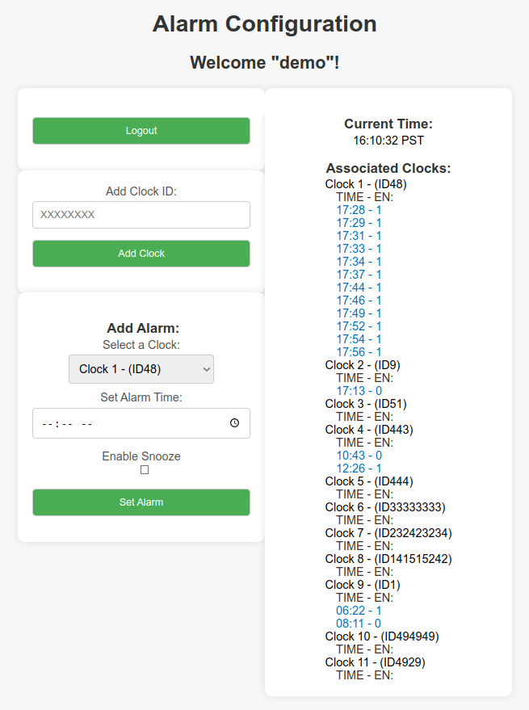This screenshot has width=529, height=710.
Task: Expand the Select a Clock dropdown
Action: pos(141,369)
